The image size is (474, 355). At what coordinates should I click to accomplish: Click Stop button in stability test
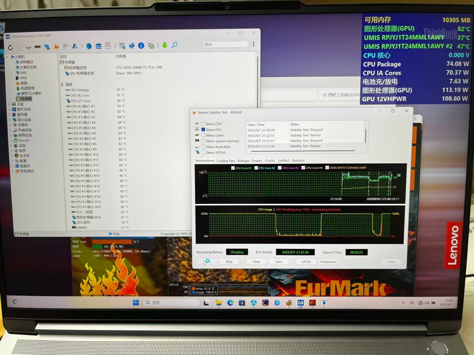[229, 261]
